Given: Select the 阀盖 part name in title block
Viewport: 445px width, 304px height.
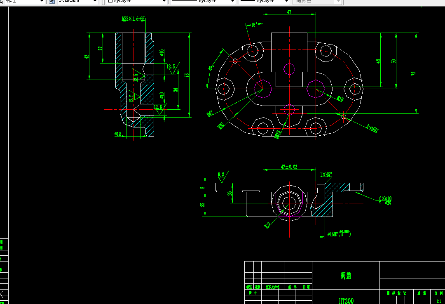Looking at the screenshot, I should tap(346, 276).
